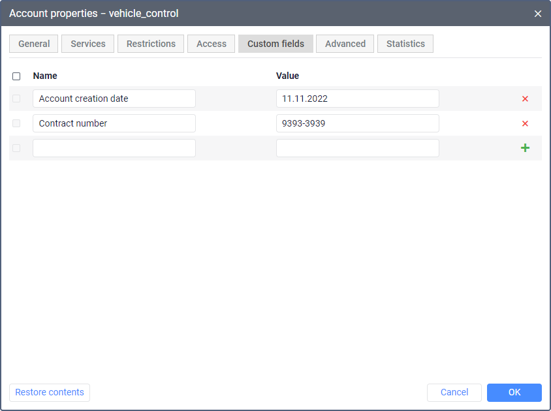Tick the empty new row checkbox
Viewport: 551px width, 411px height.
[x=16, y=148]
